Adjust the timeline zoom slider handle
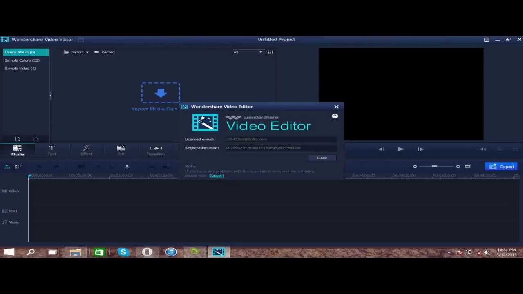This screenshot has width=523, height=294. (434, 167)
